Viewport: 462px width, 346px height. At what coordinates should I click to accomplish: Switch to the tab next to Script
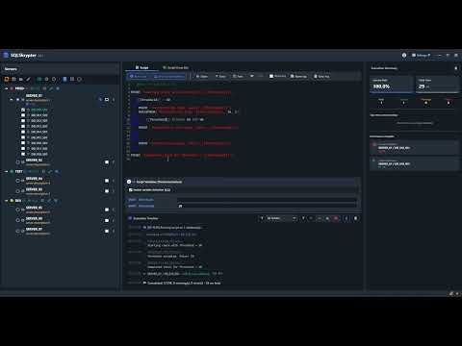pyautogui.click(x=175, y=67)
